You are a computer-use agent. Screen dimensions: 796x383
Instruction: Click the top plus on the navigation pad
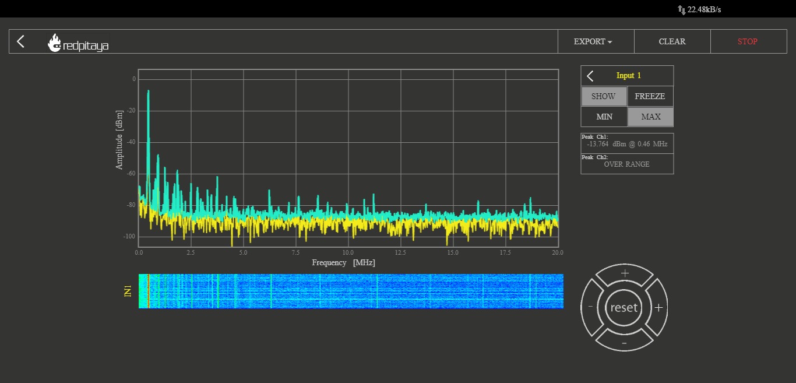click(x=625, y=274)
